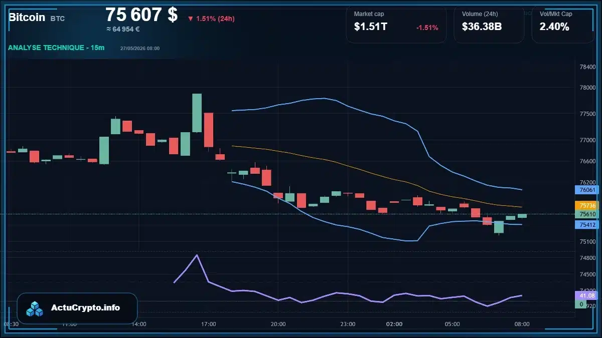Click the $1.51T market cap value
This screenshot has width=602, height=338.
click(x=370, y=27)
